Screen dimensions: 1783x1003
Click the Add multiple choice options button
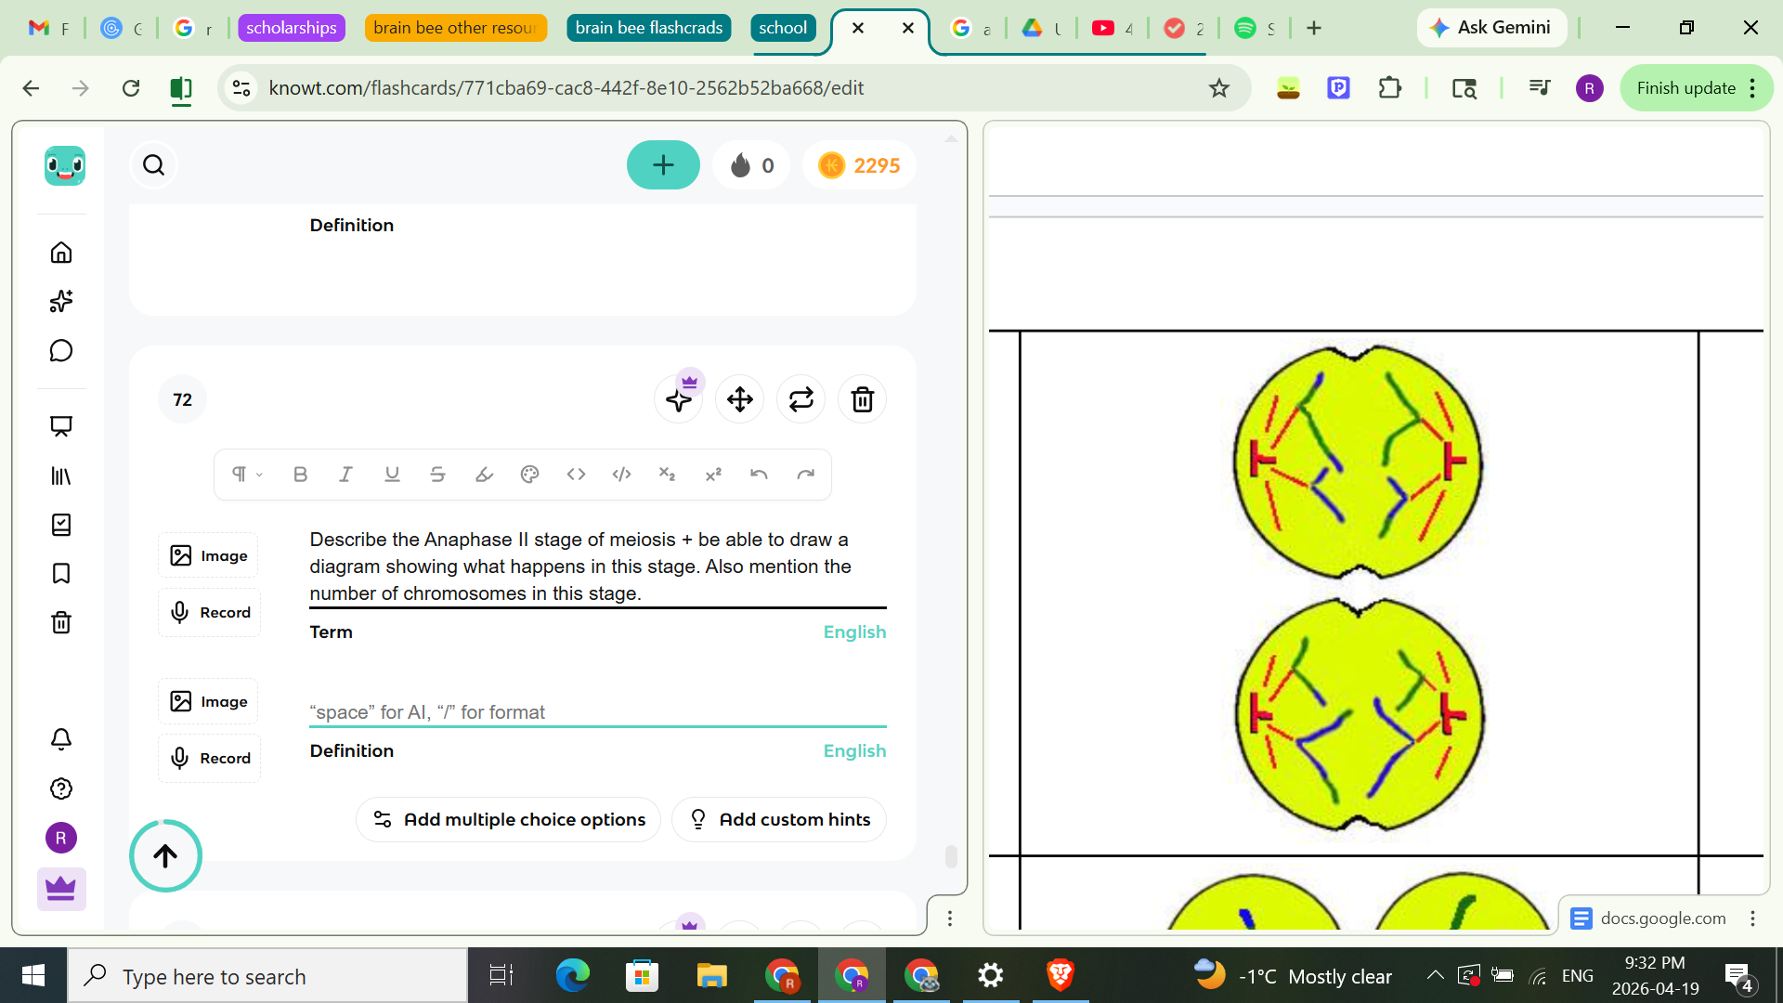[x=508, y=819]
